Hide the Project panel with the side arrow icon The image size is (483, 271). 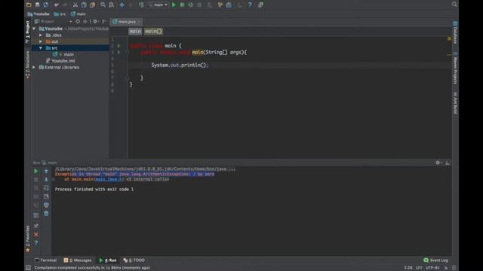(x=104, y=22)
